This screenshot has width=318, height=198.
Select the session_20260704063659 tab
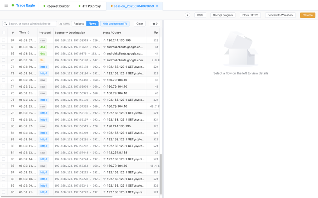tap(134, 6)
